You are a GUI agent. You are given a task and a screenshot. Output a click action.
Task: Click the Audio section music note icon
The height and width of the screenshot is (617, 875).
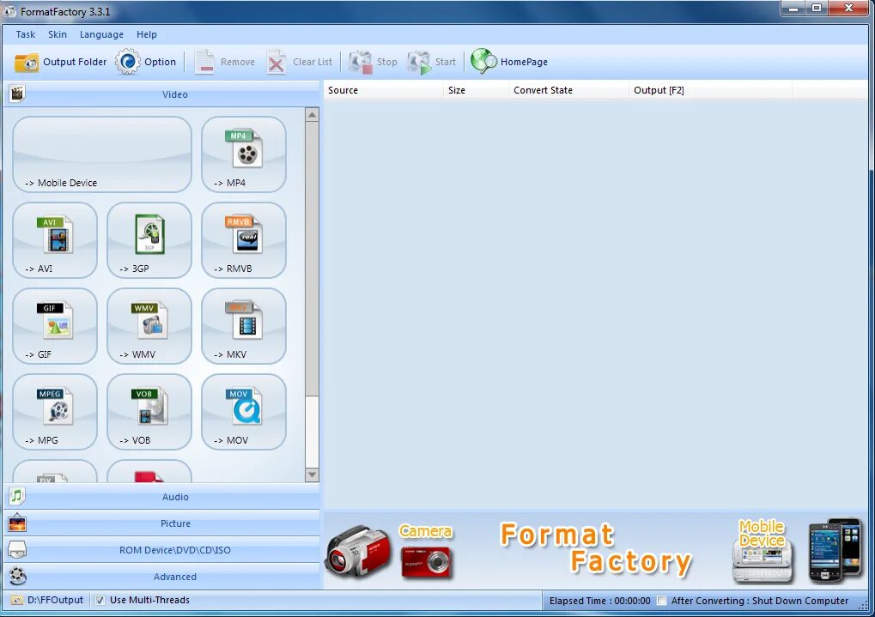click(x=17, y=495)
